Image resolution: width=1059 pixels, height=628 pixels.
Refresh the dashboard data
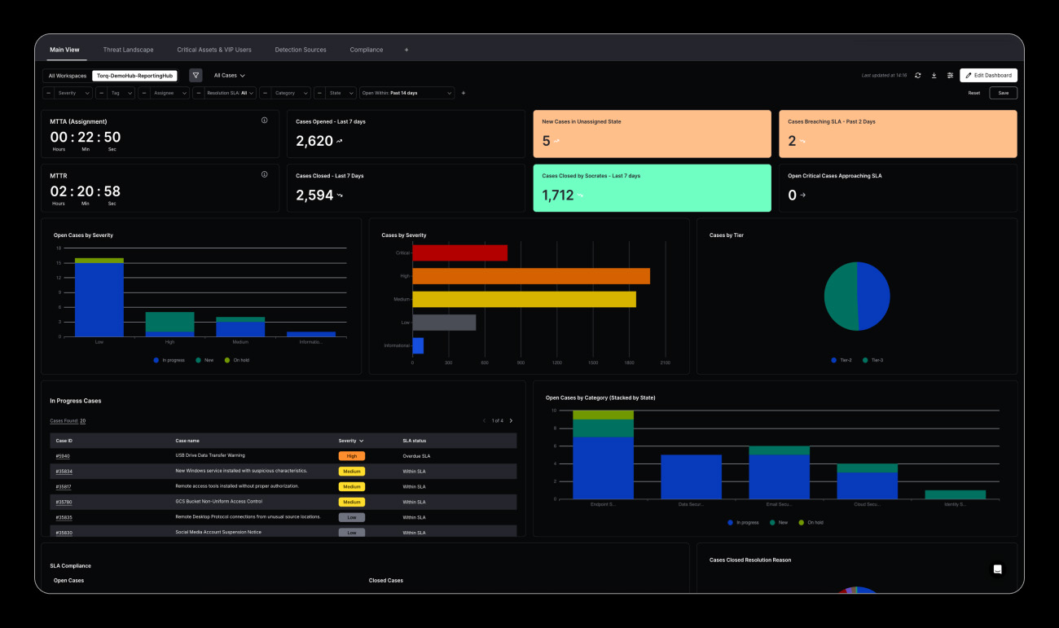918,75
